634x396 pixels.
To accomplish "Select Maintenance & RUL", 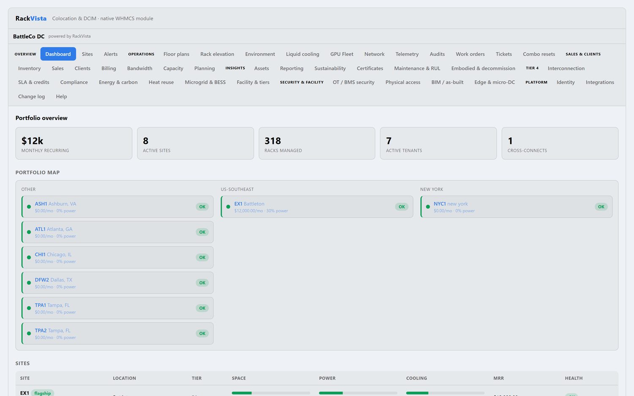I will coord(417,68).
